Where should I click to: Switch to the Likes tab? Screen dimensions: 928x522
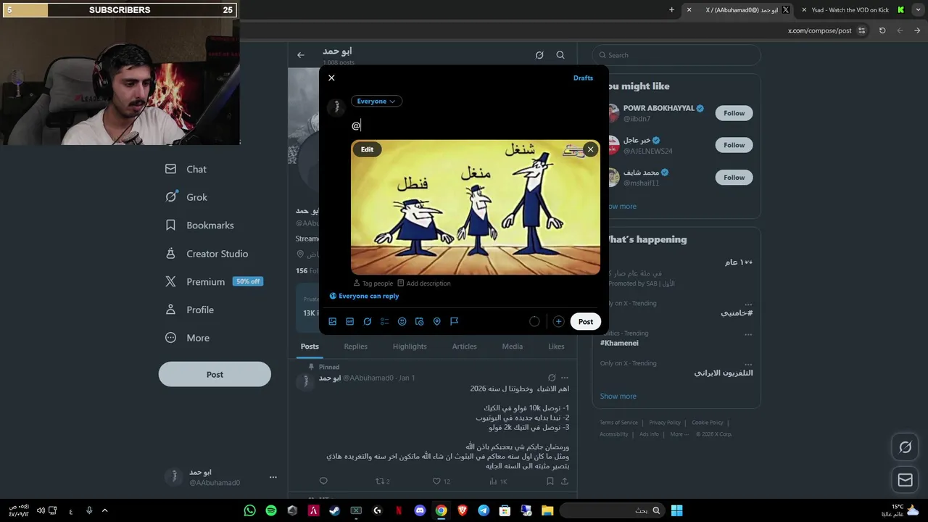pos(556,347)
